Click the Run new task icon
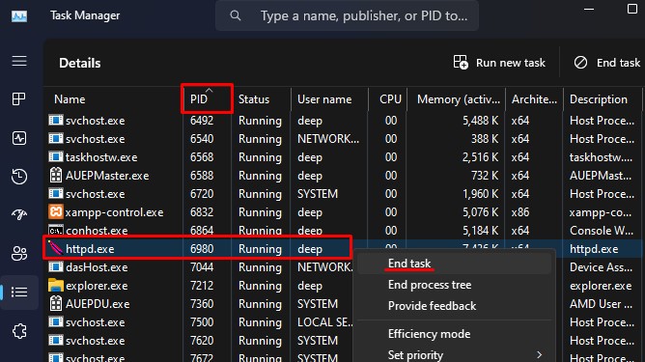 click(x=461, y=62)
